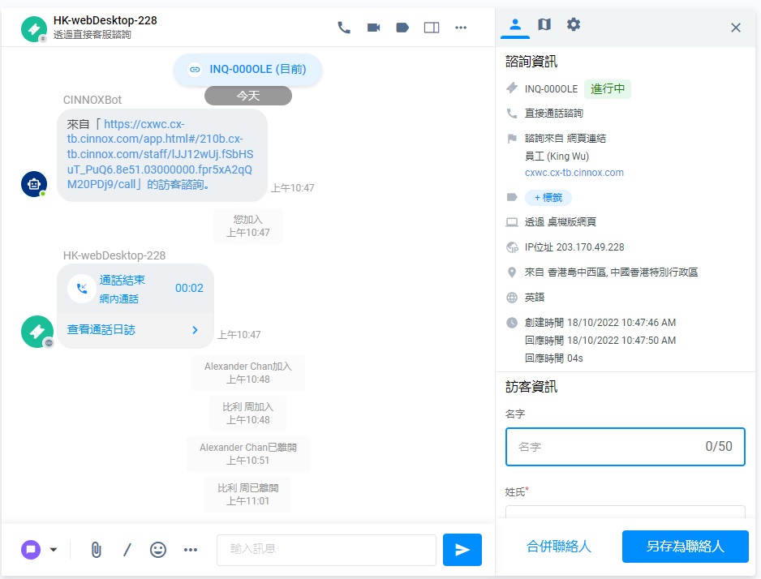
Task: Click the HK-webDesktop-228 header avatar
Action: (33, 29)
